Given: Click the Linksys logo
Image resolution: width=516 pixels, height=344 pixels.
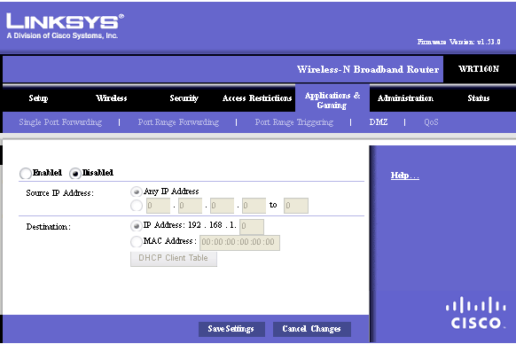Looking at the screenshot, I should (65, 26).
